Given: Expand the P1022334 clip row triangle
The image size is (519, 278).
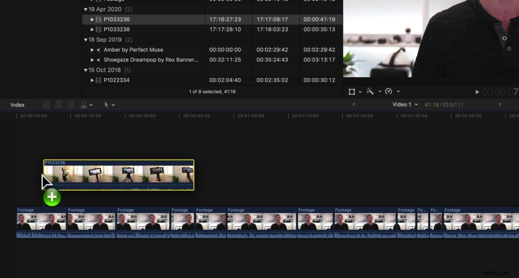Looking at the screenshot, I should pyautogui.click(x=92, y=80).
